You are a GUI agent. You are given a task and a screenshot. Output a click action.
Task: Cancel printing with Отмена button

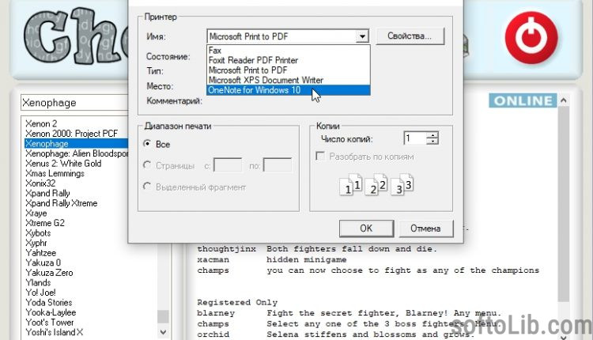pos(426,229)
